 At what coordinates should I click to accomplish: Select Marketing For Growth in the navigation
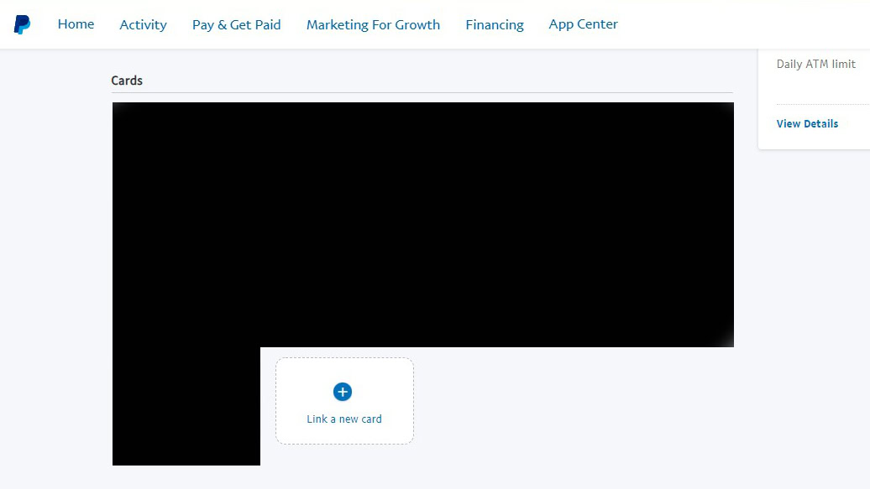click(373, 25)
